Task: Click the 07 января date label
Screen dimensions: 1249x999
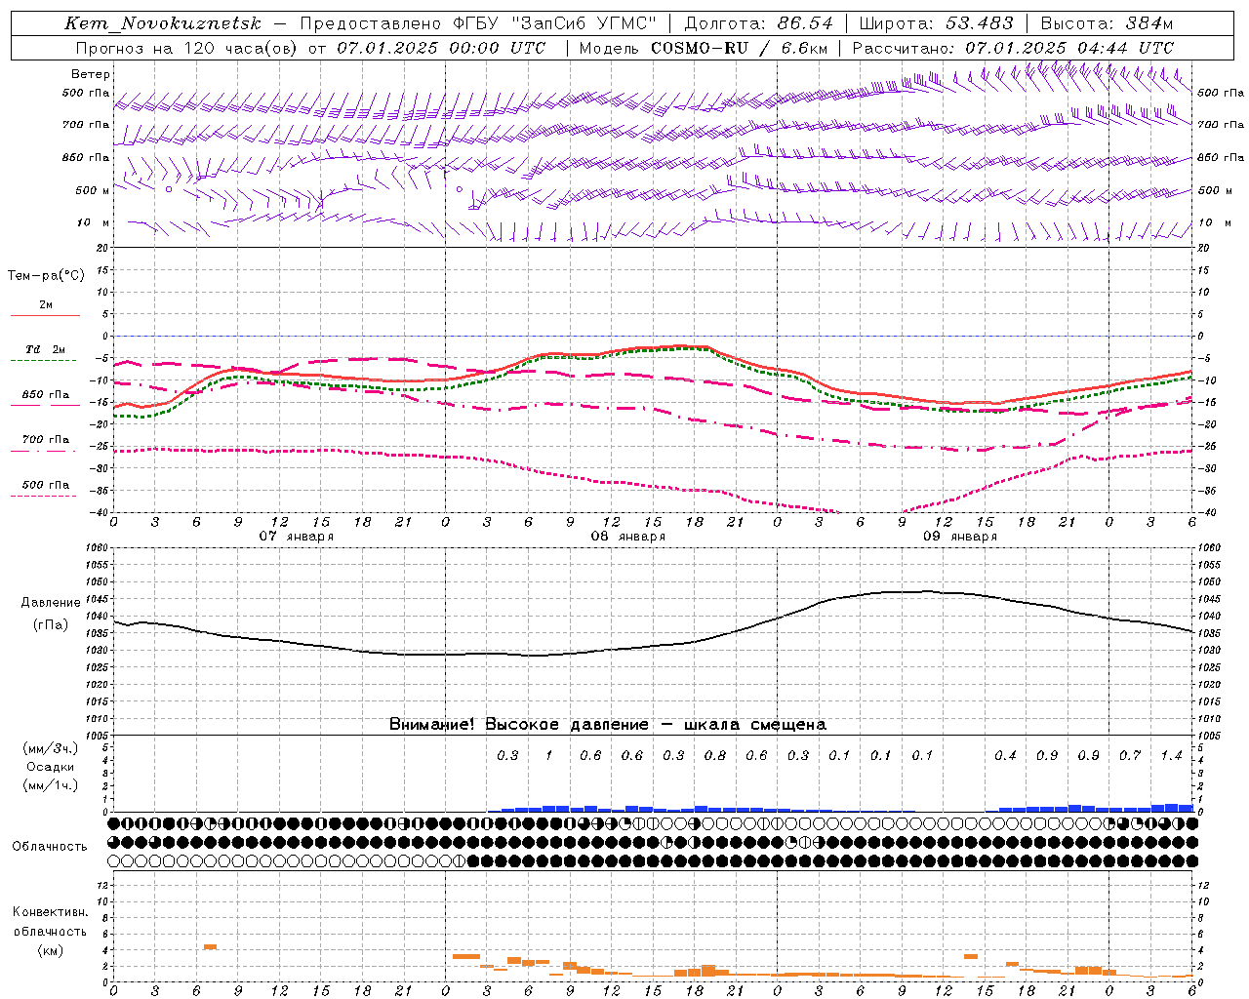Action: (296, 537)
